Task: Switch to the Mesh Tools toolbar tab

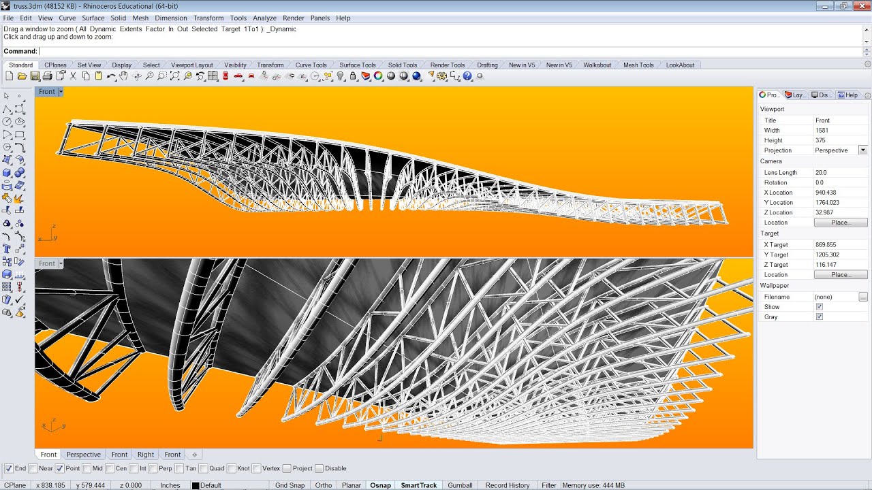Action: [x=638, y=65]
